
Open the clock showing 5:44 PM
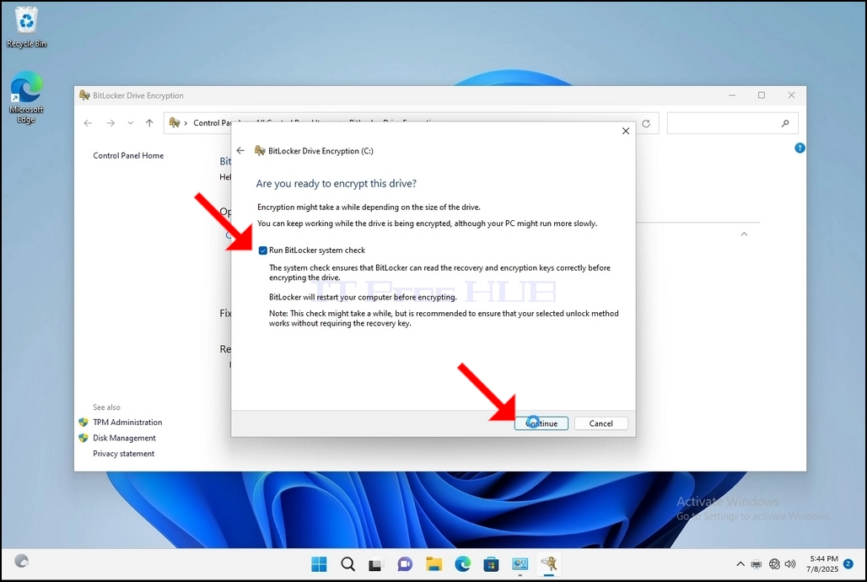pyautogui.click(x=822, y=563)
